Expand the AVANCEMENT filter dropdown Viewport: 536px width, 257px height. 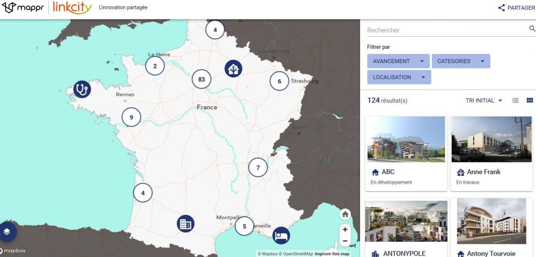point(398,61)
